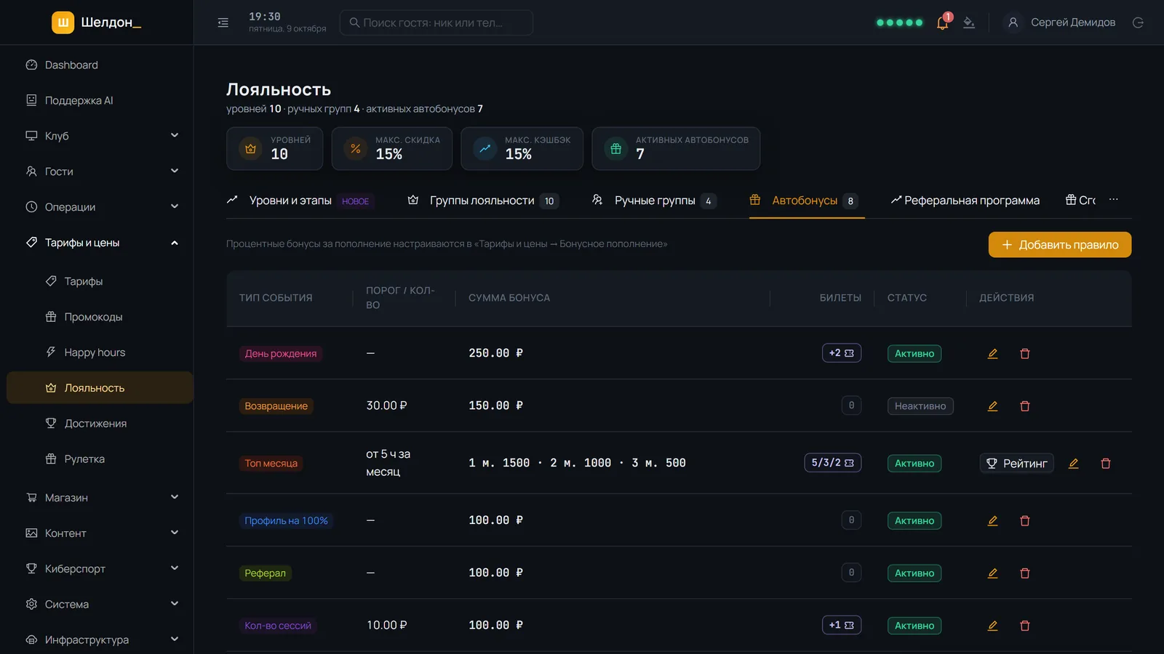Edit the Профиль на 100% rule
Screen dimensions: 1164x654
pos(992,521)
